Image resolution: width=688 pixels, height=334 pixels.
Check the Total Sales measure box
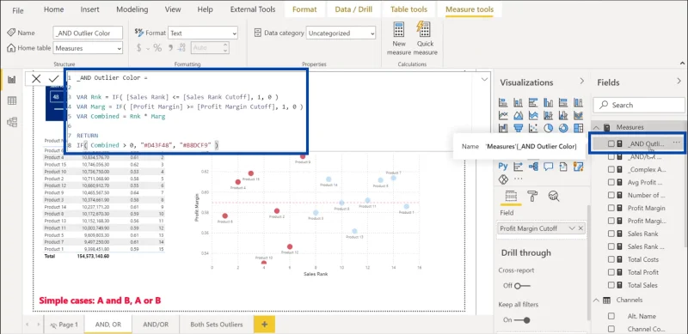[611, 285]
